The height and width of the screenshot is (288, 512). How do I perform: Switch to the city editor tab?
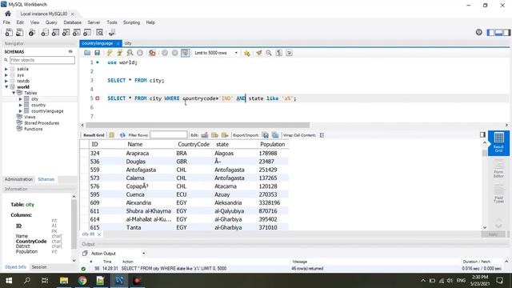coord(128,43)
